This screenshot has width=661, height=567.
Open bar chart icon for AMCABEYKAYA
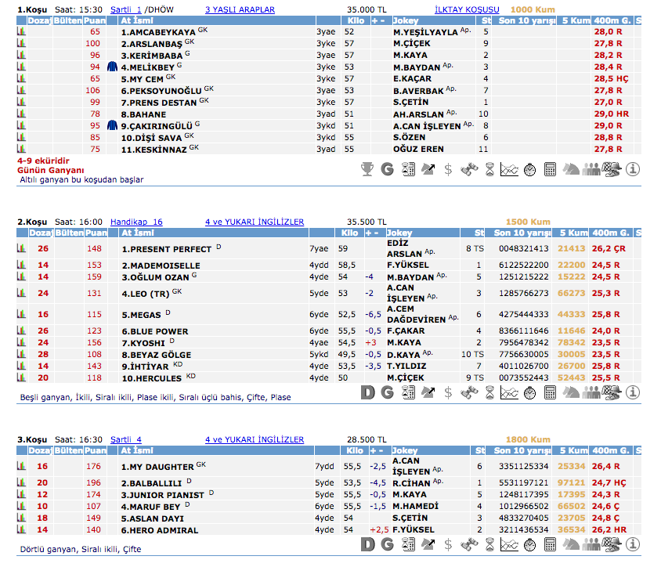[21, 32]
